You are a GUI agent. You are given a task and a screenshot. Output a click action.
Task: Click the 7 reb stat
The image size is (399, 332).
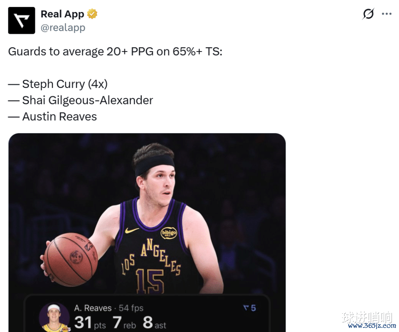124,322
